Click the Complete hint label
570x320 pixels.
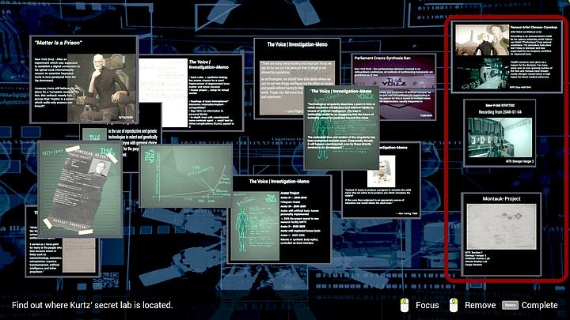click(539, 305)
